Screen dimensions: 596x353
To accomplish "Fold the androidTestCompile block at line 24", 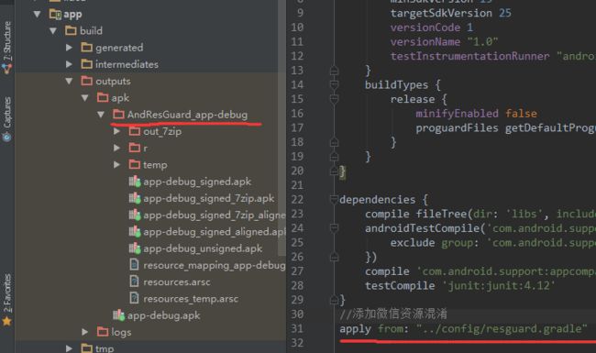I will pyautogui.click(x=334, y=228).
